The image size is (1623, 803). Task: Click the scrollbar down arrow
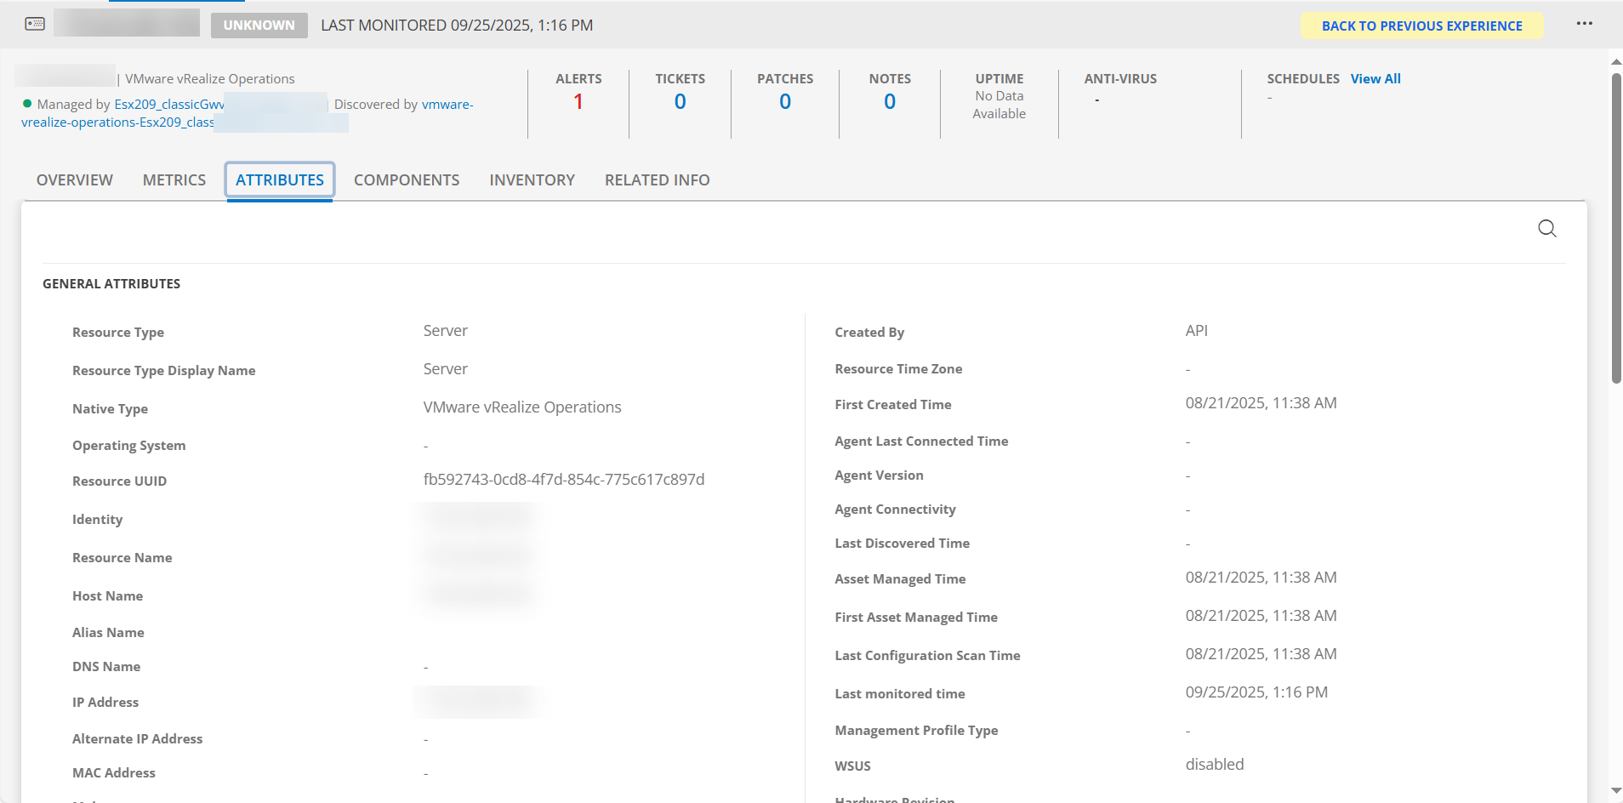pos(1615,791)
